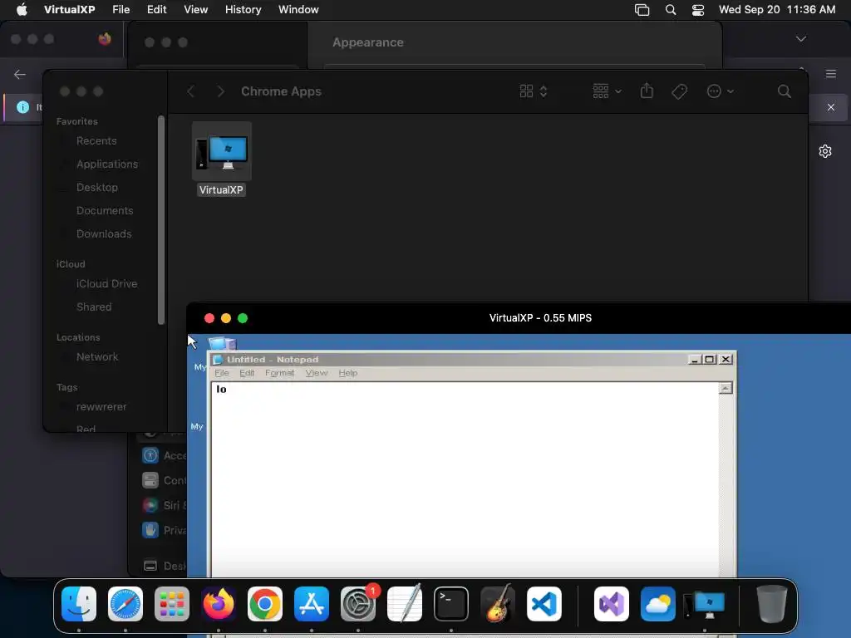Open Finder from the dock

[79, 604]
